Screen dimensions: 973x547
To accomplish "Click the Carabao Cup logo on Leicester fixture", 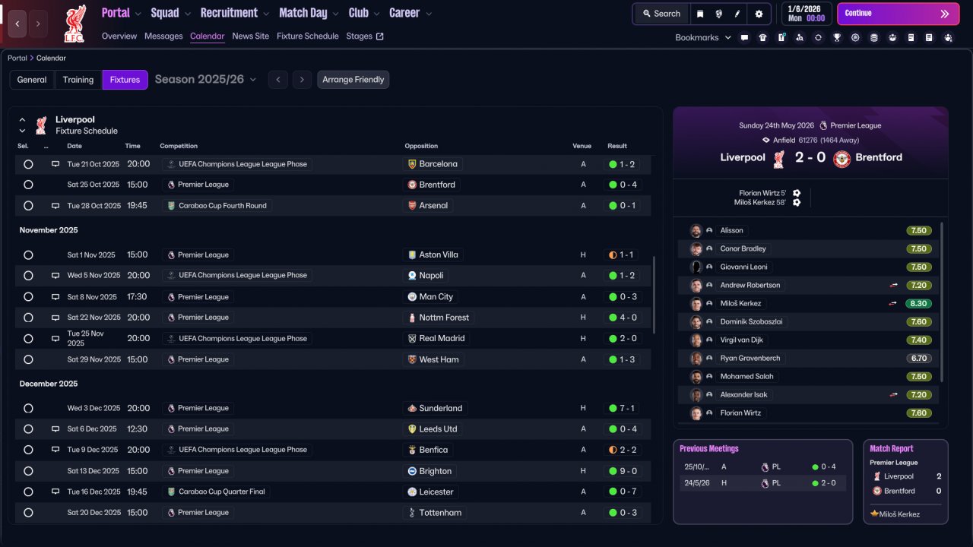I will tap(171, 492).
